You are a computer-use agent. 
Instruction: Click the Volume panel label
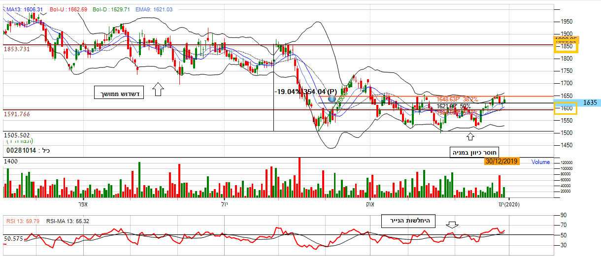[540, 162]
